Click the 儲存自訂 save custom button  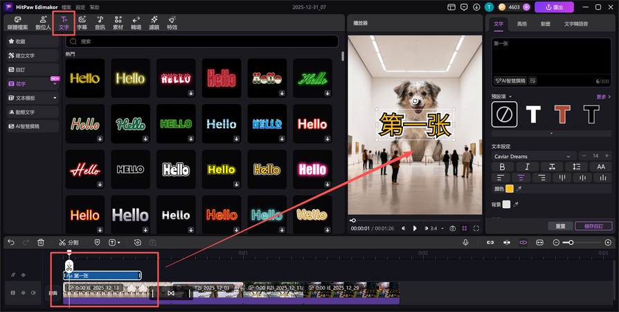(594, 226)
